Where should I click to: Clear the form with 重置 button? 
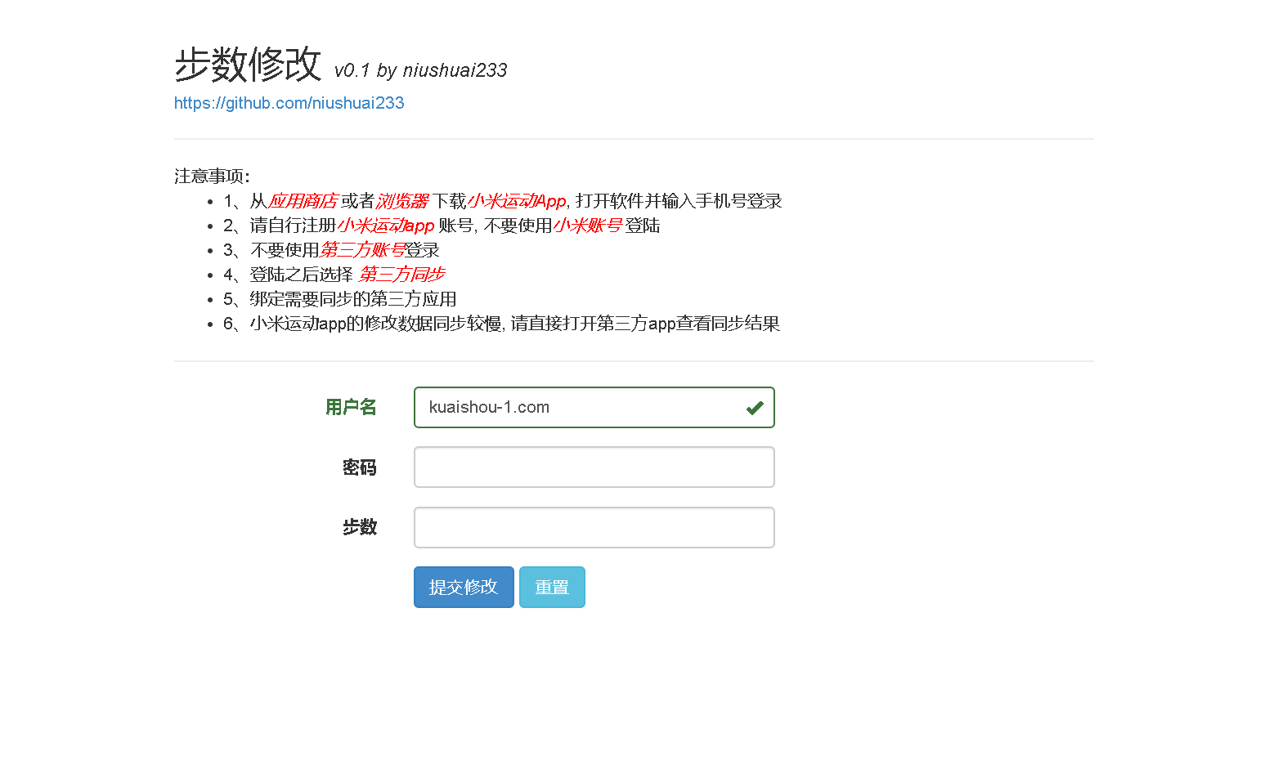click(552, 587)
